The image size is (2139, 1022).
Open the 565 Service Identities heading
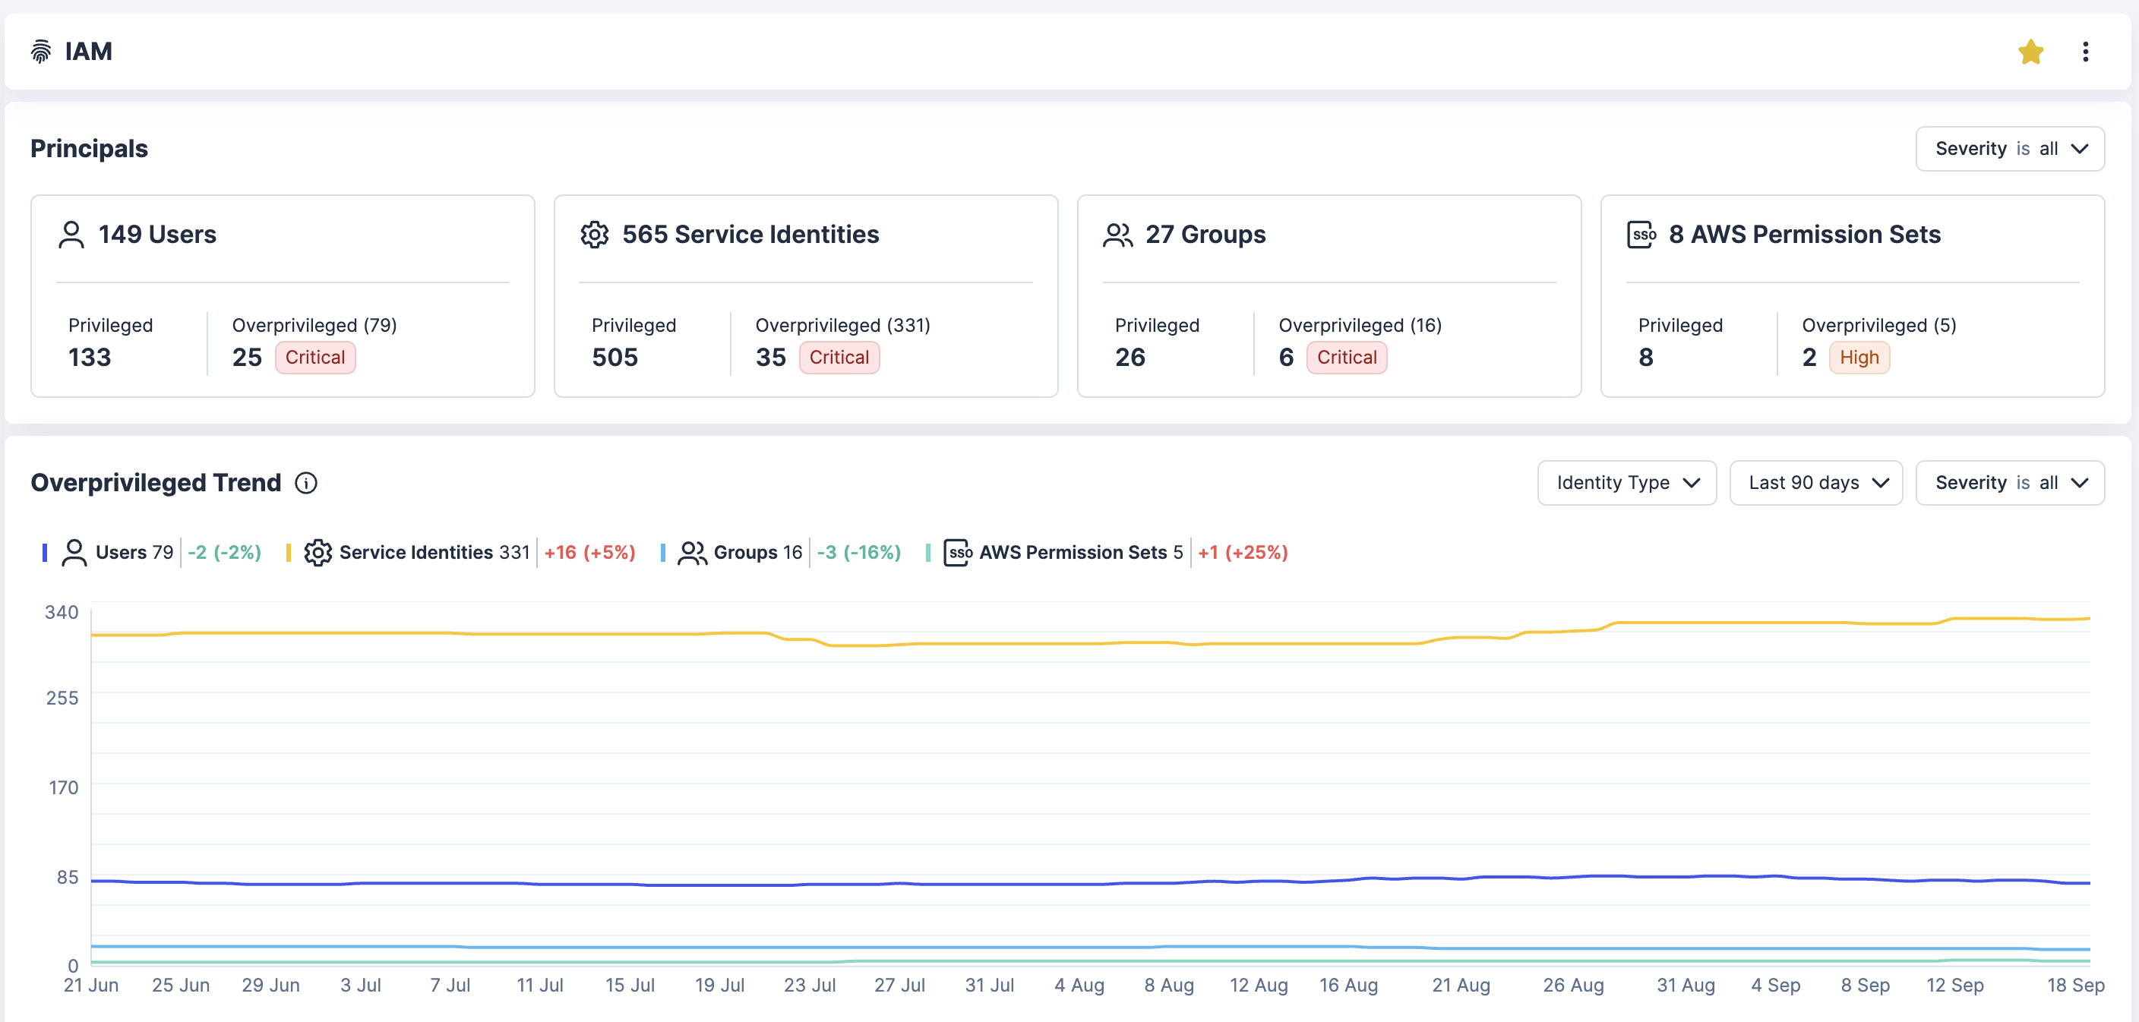pos(750,235)
